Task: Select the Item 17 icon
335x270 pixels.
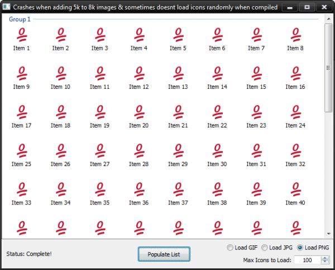Action: [22, 112]
